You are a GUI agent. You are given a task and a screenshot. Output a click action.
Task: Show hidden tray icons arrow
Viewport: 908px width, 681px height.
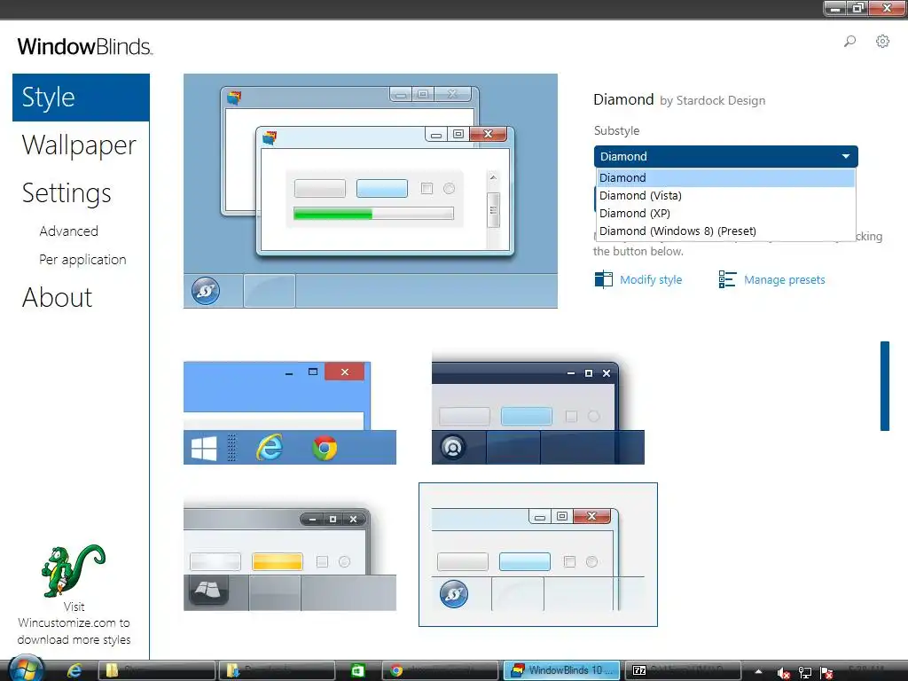pos(759,672)
